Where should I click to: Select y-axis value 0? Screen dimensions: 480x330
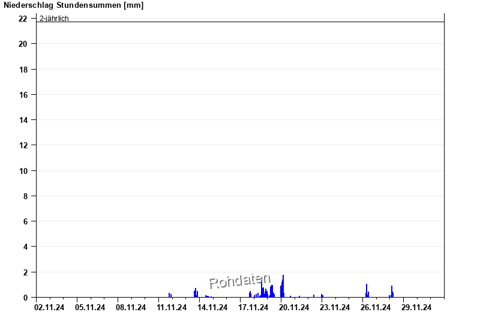(x=25, y=298)
